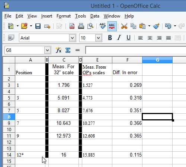Toggle Italic formatting
186x167 pixels.
[x=119, y=38]
